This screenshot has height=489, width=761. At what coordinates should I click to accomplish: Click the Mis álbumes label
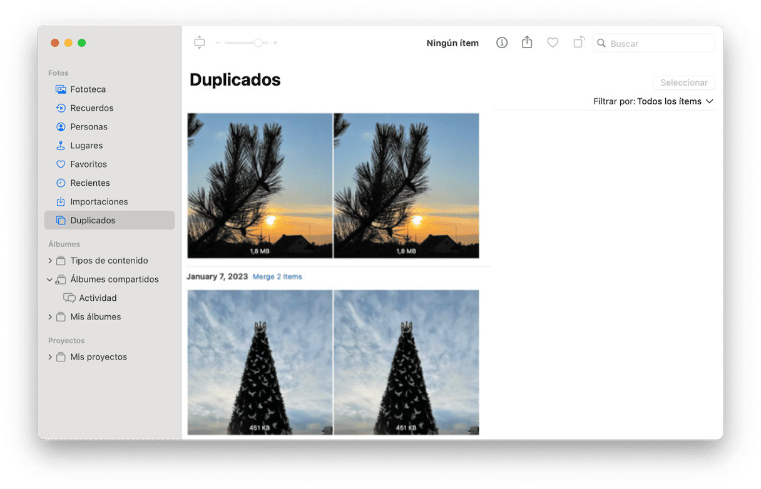[96, 317]
